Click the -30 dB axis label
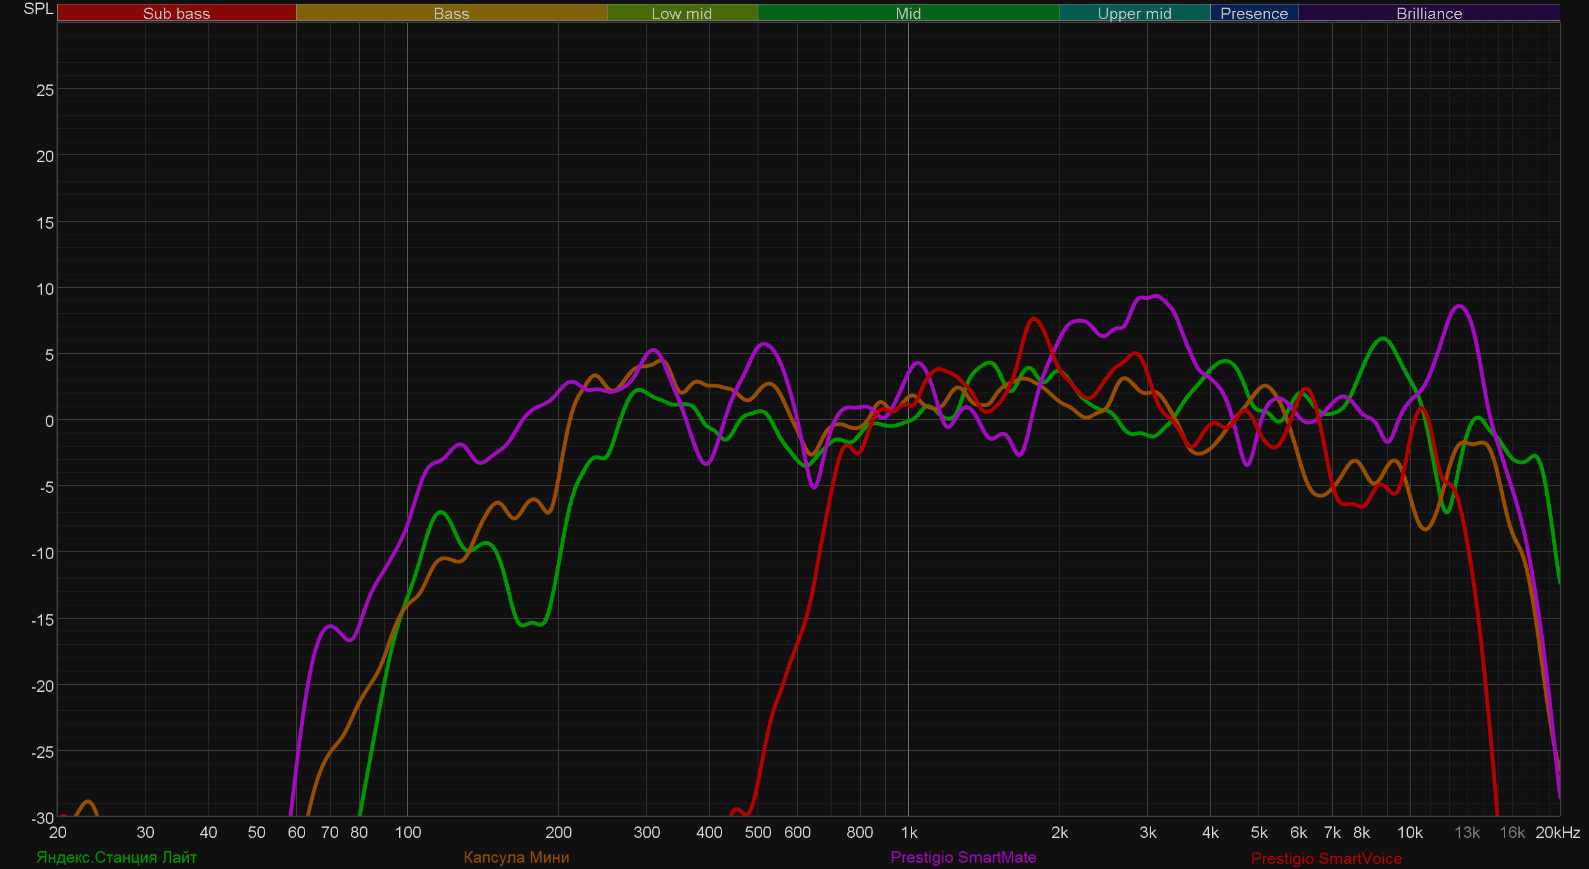 point(42,818)
